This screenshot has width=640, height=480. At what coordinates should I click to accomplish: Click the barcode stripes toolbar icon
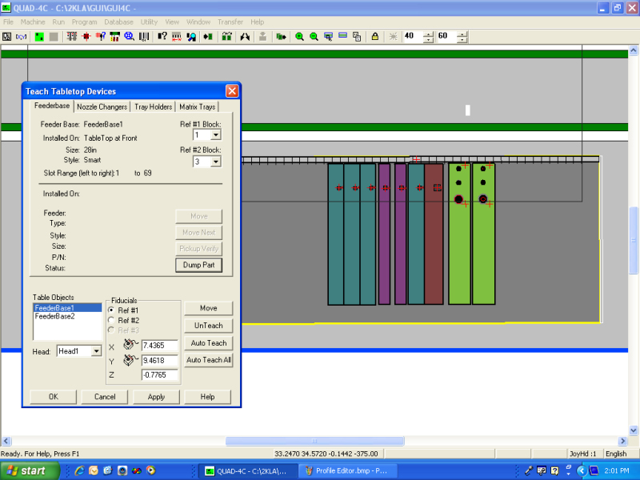point(144,37)
